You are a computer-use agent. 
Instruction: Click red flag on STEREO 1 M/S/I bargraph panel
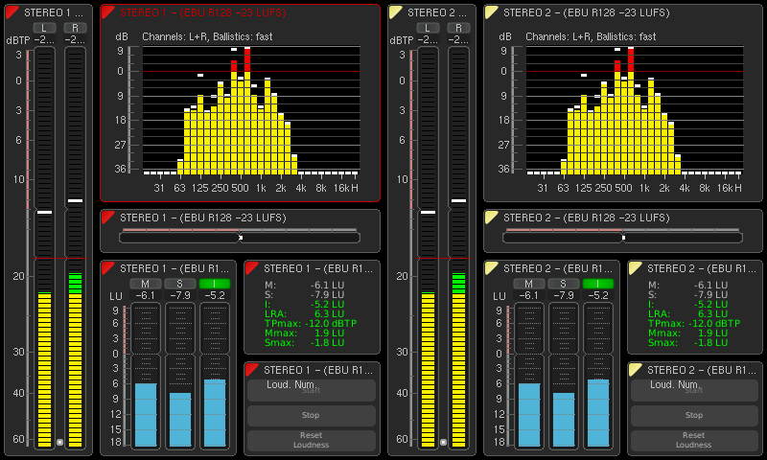tap(107, 268)
